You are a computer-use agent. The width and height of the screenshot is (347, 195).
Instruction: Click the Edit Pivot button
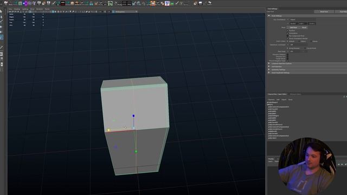click(293, 28)
